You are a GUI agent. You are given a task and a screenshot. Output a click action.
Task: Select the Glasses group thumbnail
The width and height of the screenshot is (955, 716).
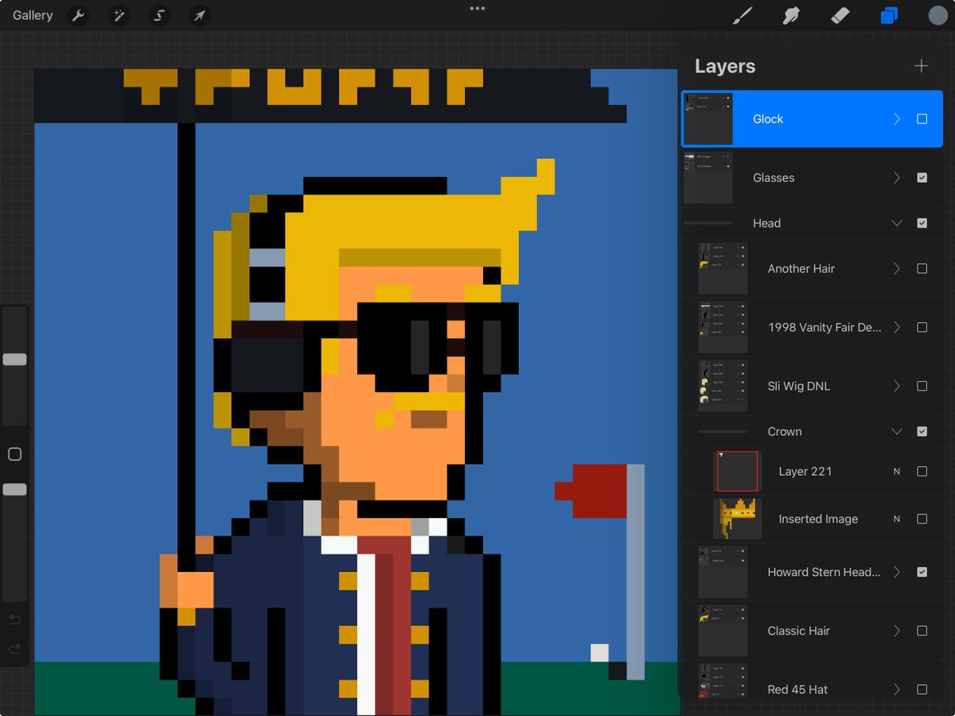708,177
